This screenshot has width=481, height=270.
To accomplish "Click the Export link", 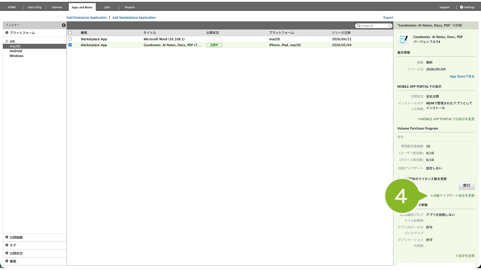I will click(x=388, y=18).
